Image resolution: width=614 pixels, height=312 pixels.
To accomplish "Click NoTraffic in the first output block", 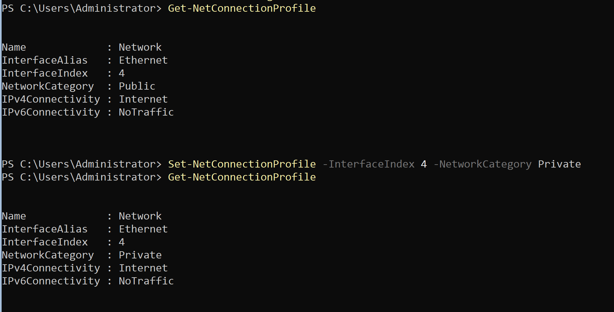I will point(146,112).
